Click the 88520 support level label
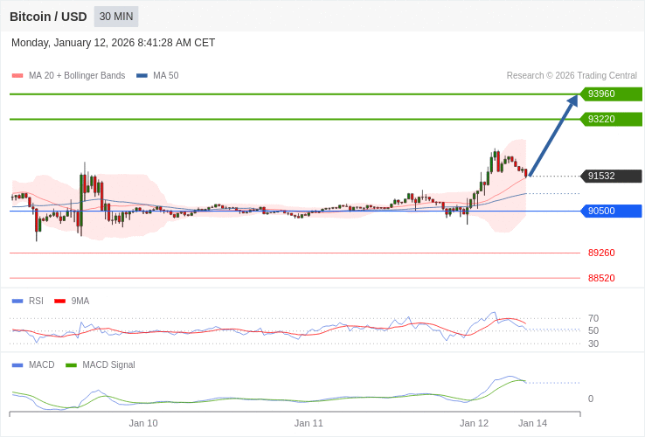 601,278
